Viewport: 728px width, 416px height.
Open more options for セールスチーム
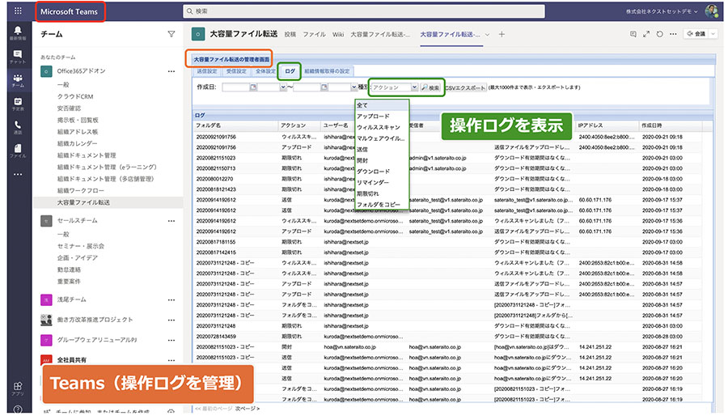tap(171, 221)
